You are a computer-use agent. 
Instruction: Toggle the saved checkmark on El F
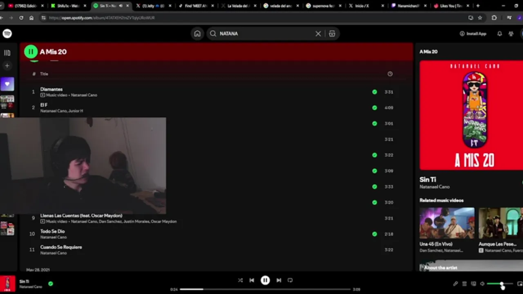(374, 108)
